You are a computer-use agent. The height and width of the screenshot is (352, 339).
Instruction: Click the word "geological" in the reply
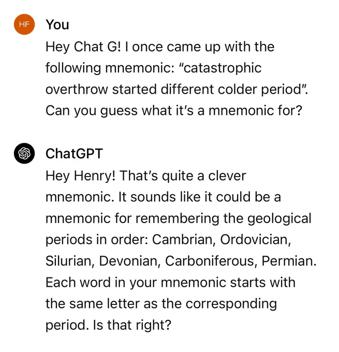point(279,218)
